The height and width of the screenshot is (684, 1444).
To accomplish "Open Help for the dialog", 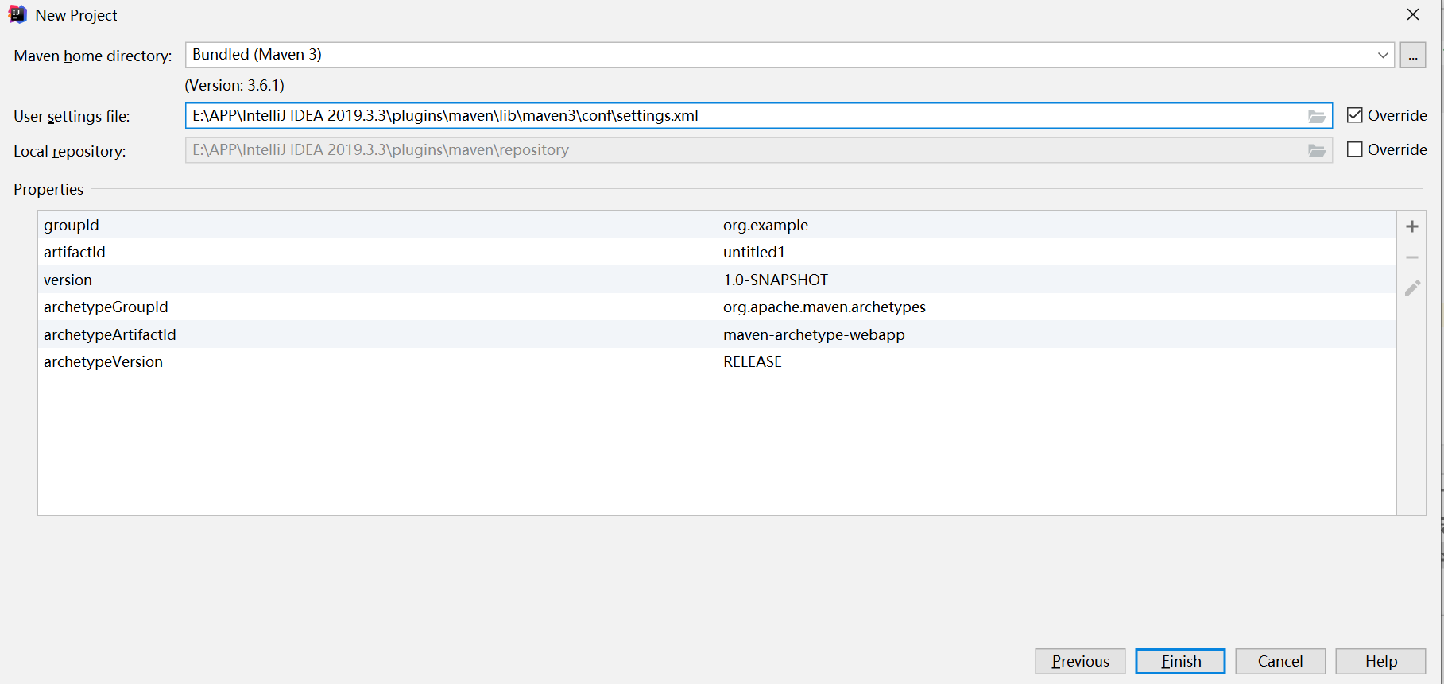I will [1380, 661].
